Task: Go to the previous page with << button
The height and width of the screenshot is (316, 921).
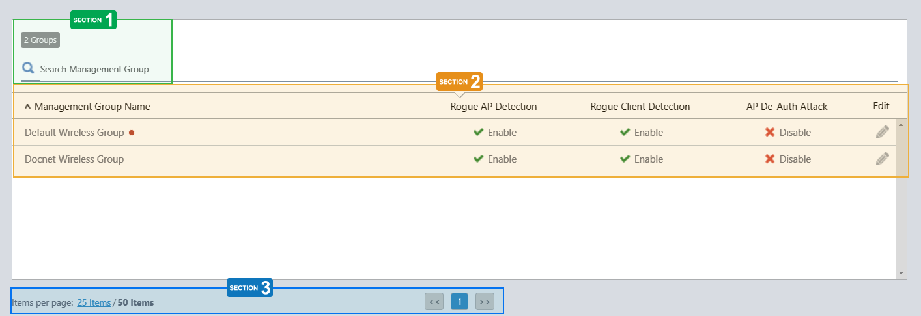Action: pos(434,302)
